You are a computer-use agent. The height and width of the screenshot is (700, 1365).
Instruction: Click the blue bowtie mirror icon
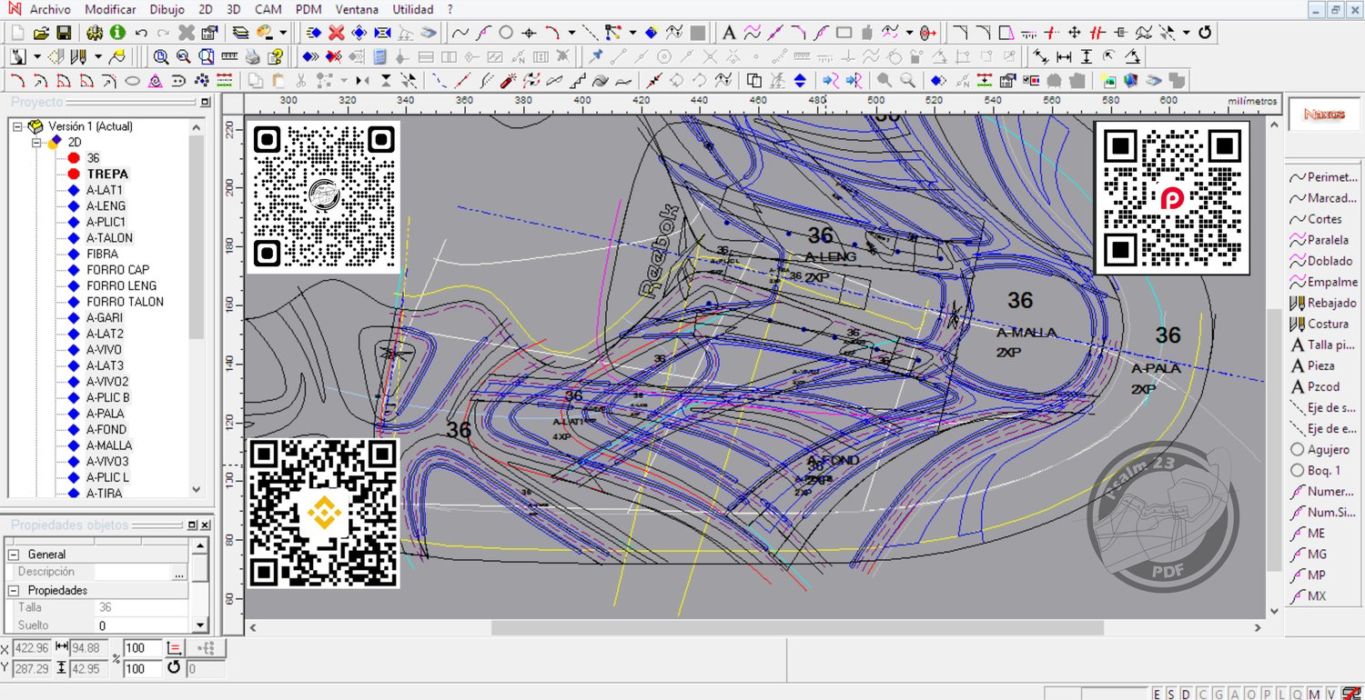coord(382,33)
